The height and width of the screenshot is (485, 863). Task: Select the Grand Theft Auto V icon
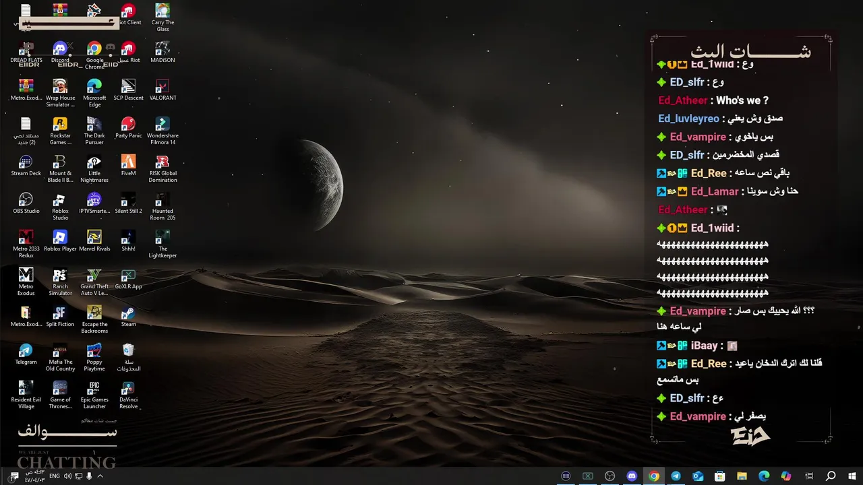[94, 282]
